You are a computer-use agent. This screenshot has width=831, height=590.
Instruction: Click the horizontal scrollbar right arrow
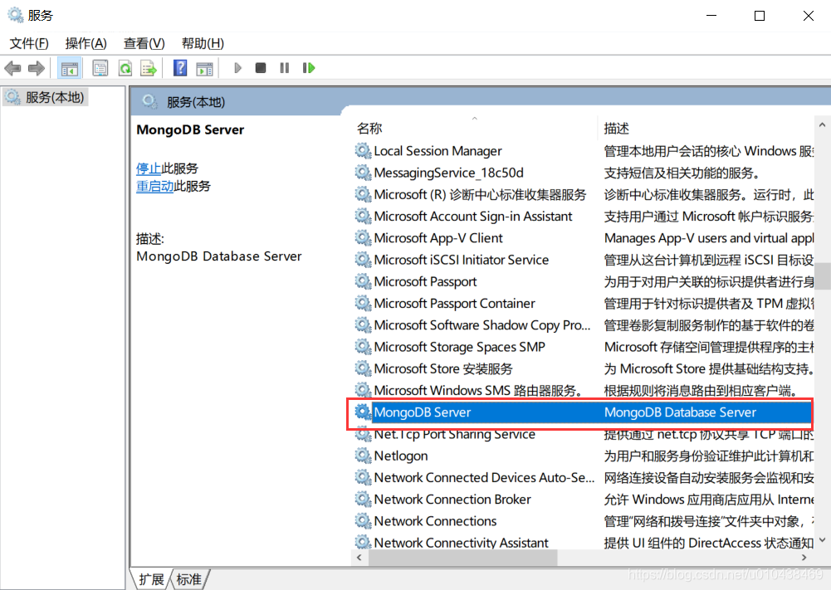[804, 558]
